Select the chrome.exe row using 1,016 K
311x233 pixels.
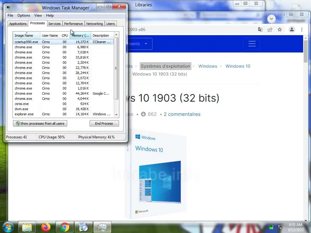pos(63,88)
